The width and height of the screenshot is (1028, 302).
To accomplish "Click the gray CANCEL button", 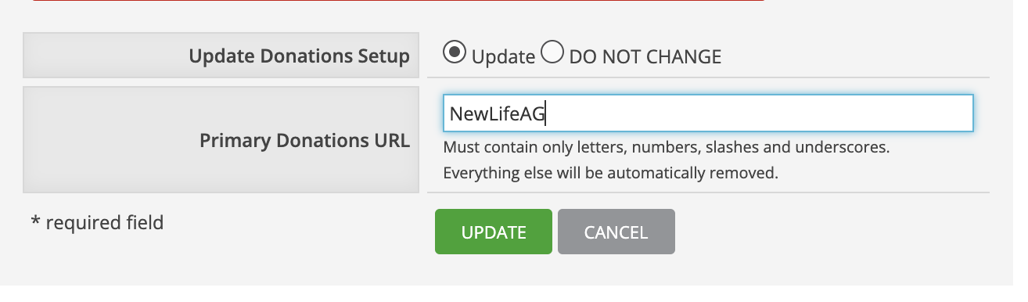I will [616, 232].
